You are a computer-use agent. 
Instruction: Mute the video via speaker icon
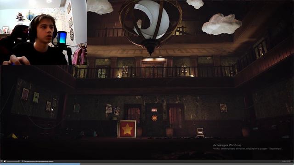tap(5, 161)
